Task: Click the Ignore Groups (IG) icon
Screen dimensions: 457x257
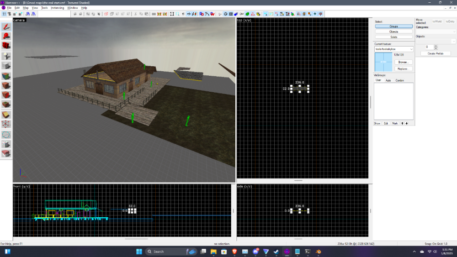Action: pyautogui.click(x=99, y=14)
